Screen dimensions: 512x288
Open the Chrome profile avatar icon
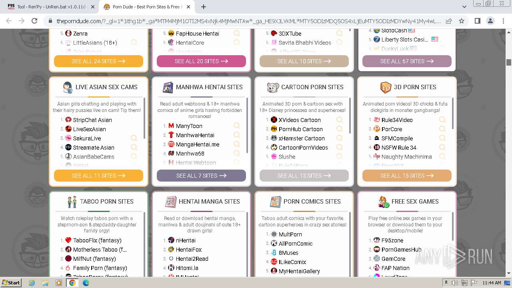490,21
